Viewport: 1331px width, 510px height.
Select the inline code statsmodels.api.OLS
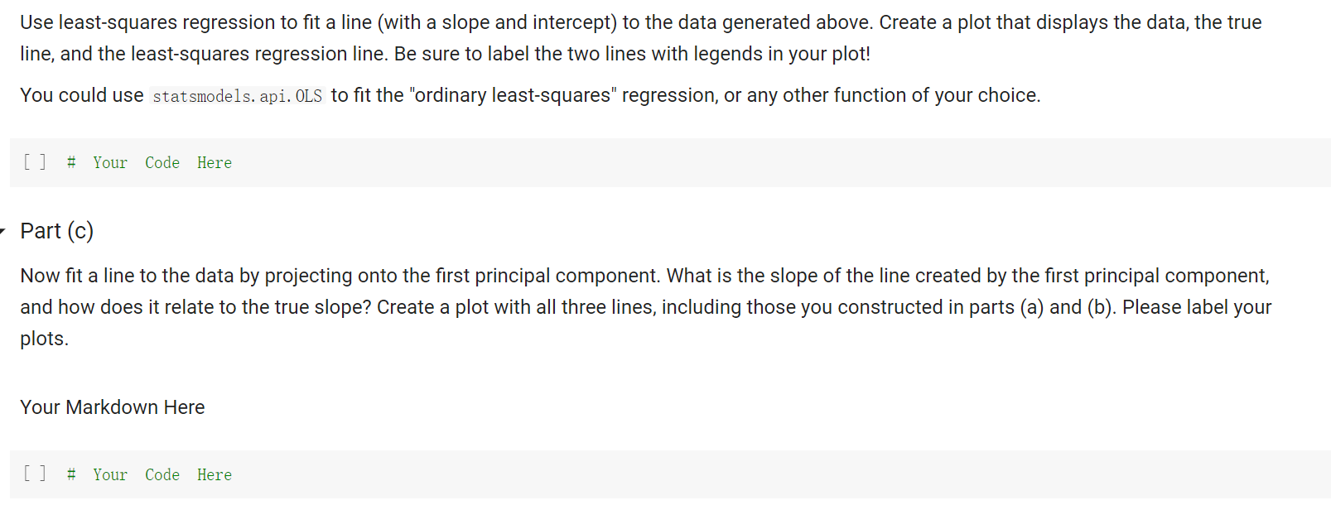[237, 96]
